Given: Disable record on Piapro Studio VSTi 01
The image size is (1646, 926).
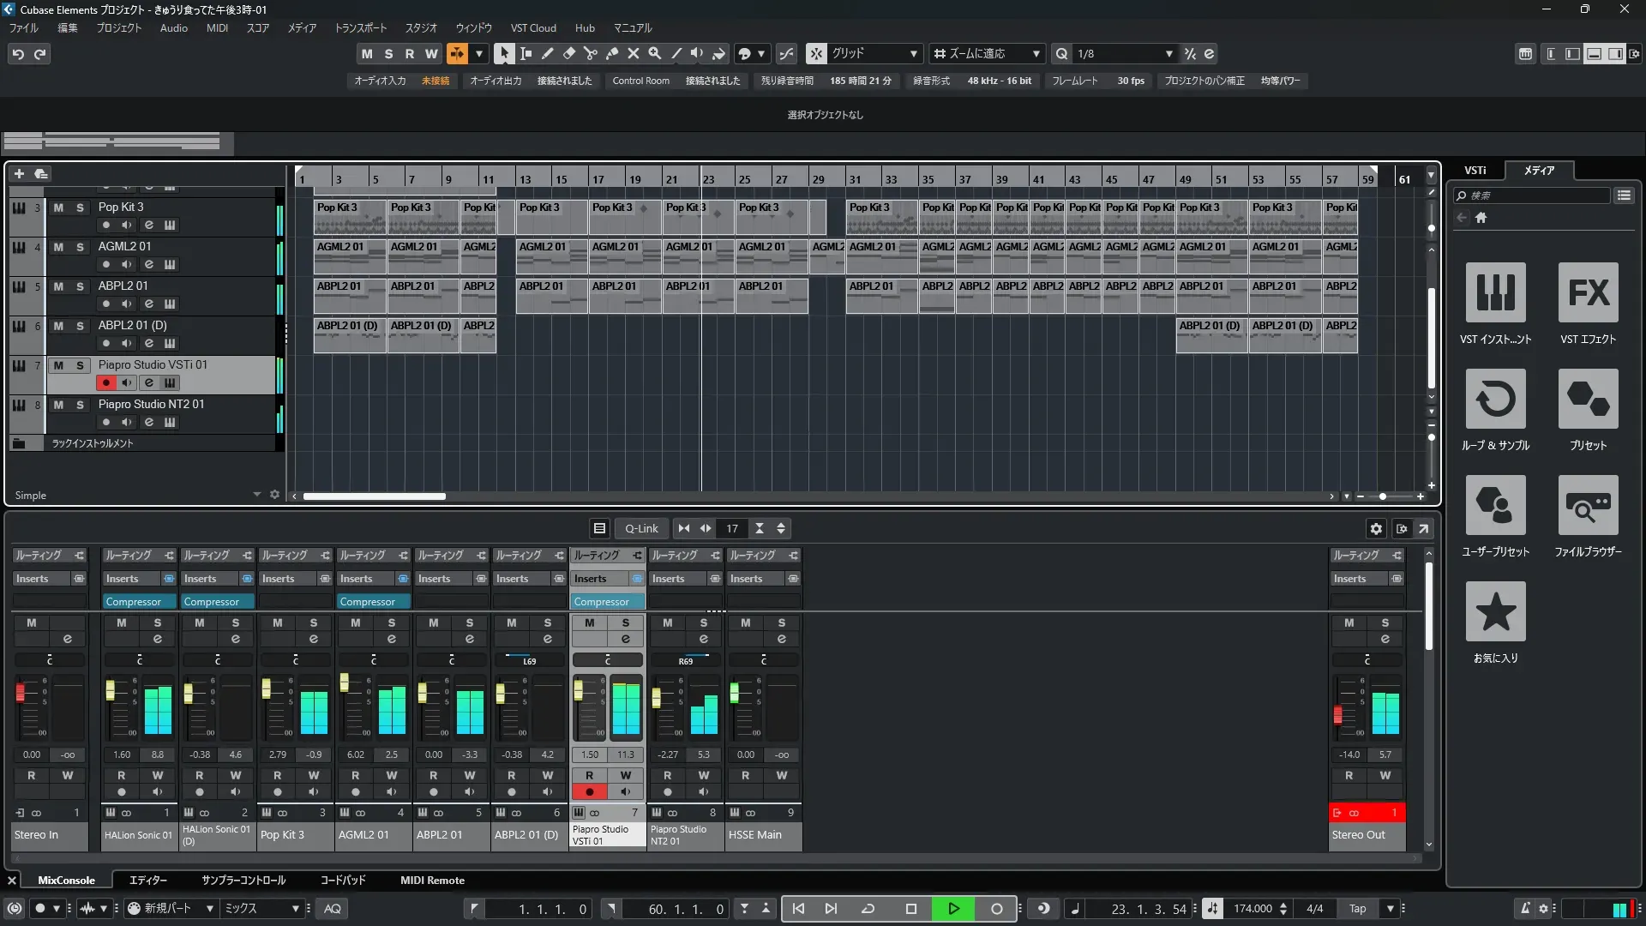Looking at the screenshot, I should click(106, 382).
